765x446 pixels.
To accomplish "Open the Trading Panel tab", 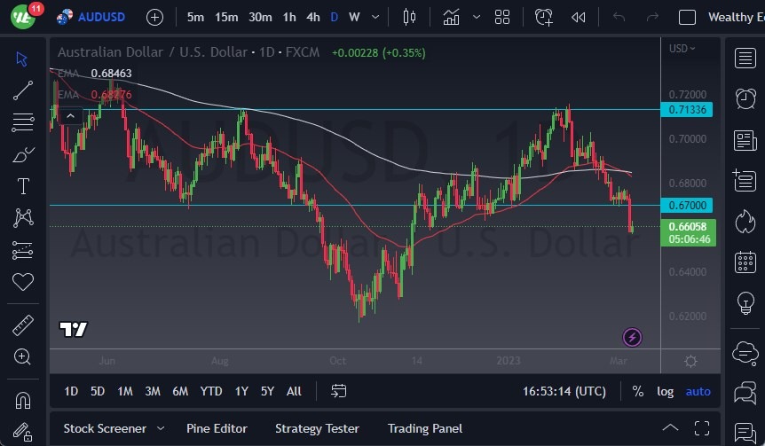I will [x=425, y=428].
